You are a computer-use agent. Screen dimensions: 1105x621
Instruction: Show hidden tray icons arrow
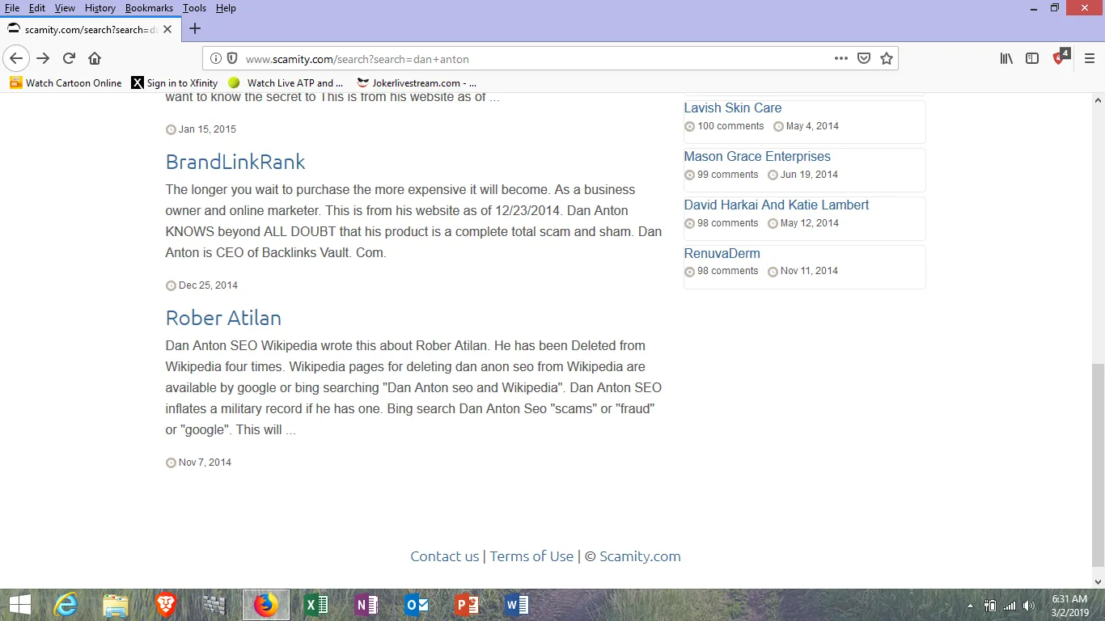coord(970,606)
